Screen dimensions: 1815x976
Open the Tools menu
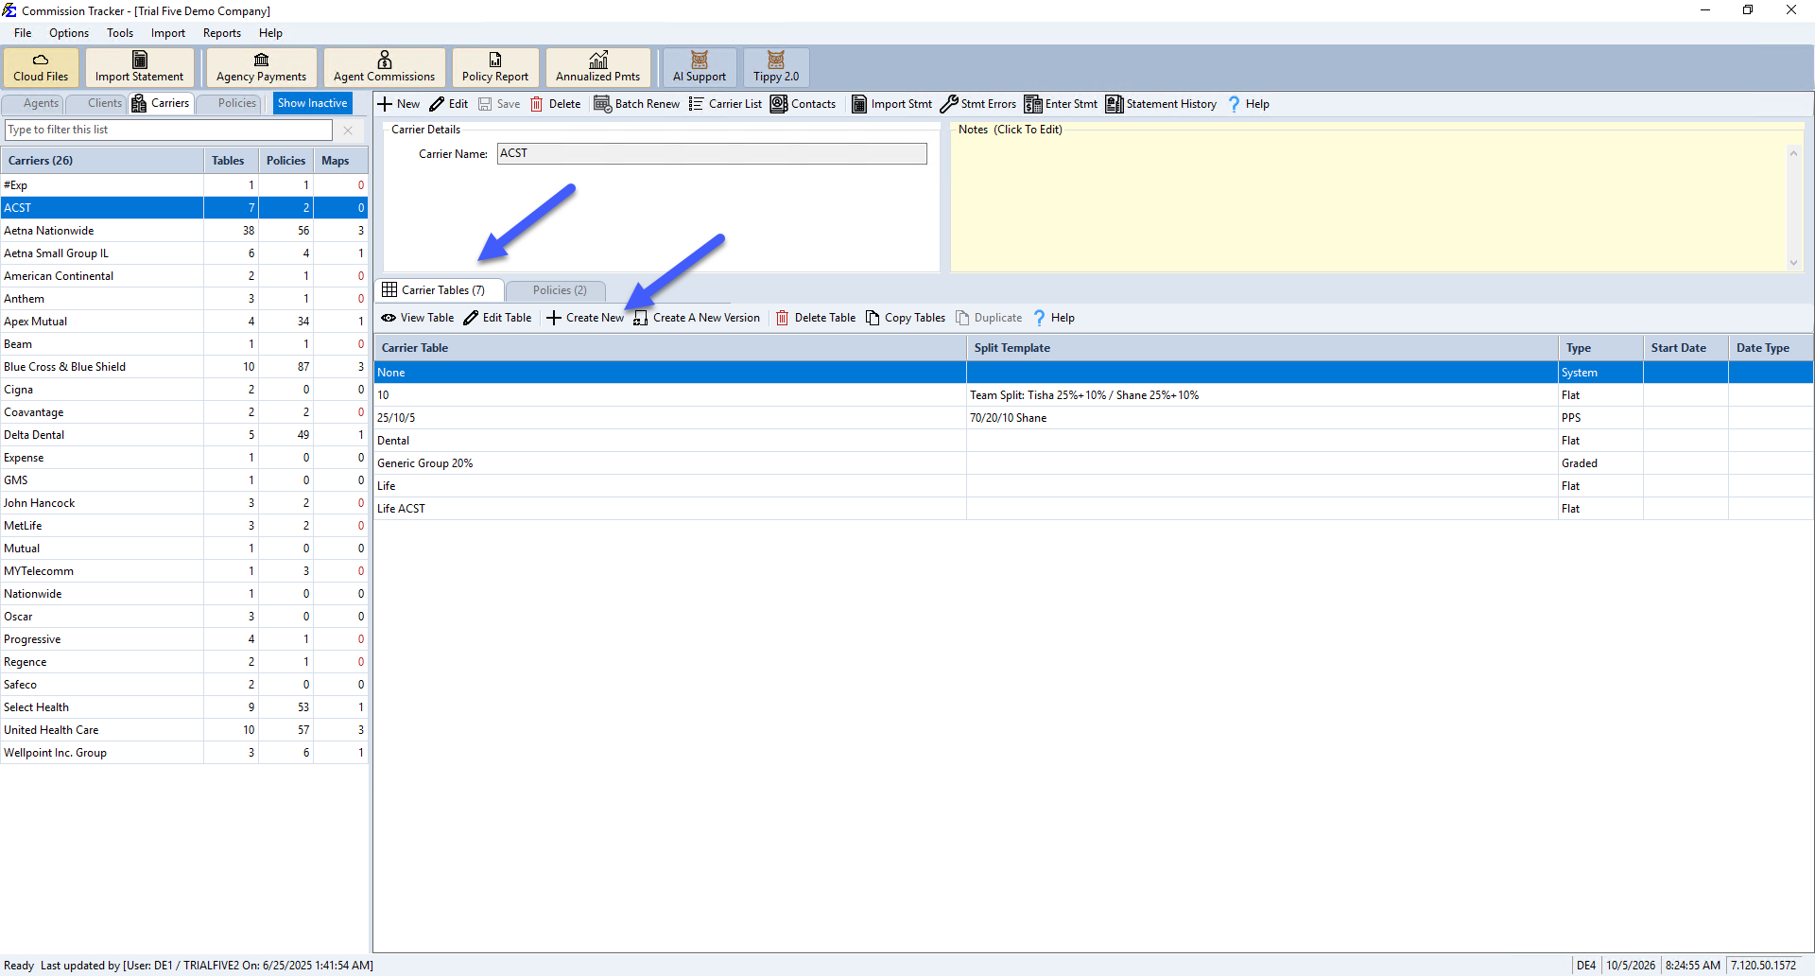point(120,33)
